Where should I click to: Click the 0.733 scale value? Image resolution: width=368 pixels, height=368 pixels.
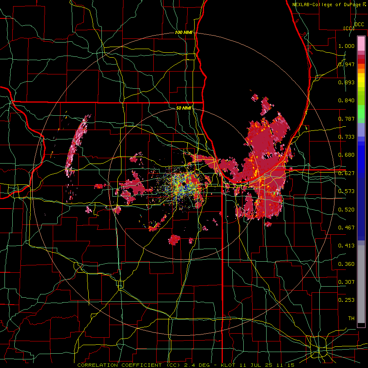346,137
